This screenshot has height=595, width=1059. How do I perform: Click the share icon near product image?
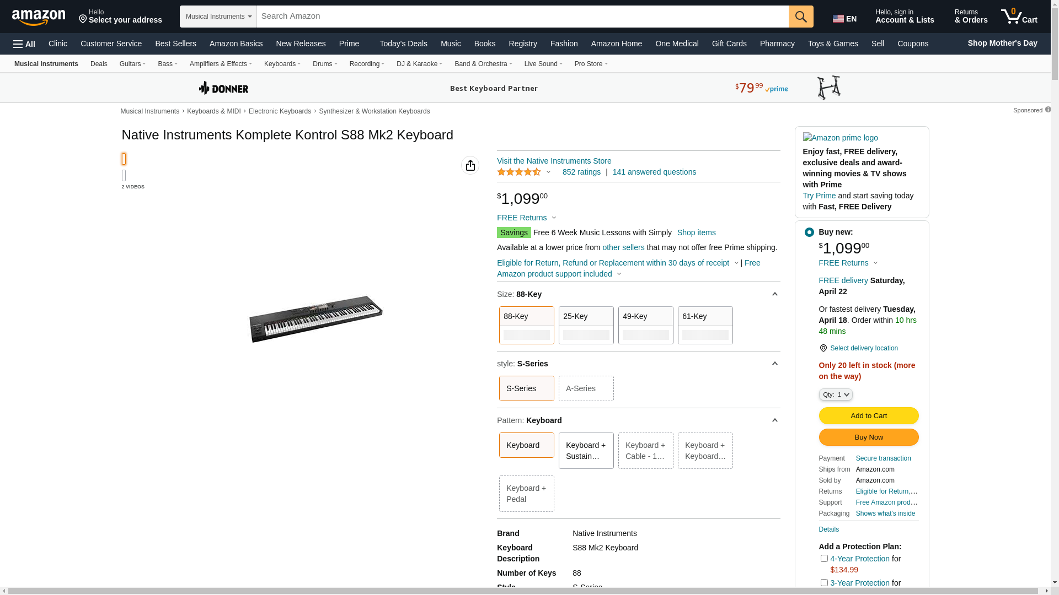[x=470, y=165]
